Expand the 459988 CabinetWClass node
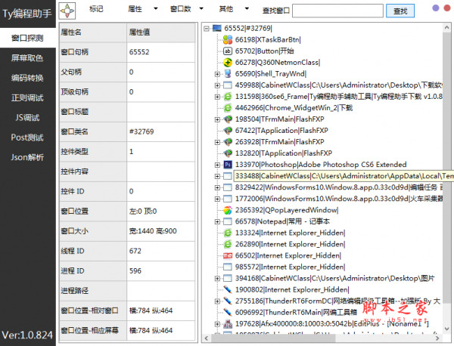Image resolution: width=454 pixels, height=346 pixels. tap(217, 85)
